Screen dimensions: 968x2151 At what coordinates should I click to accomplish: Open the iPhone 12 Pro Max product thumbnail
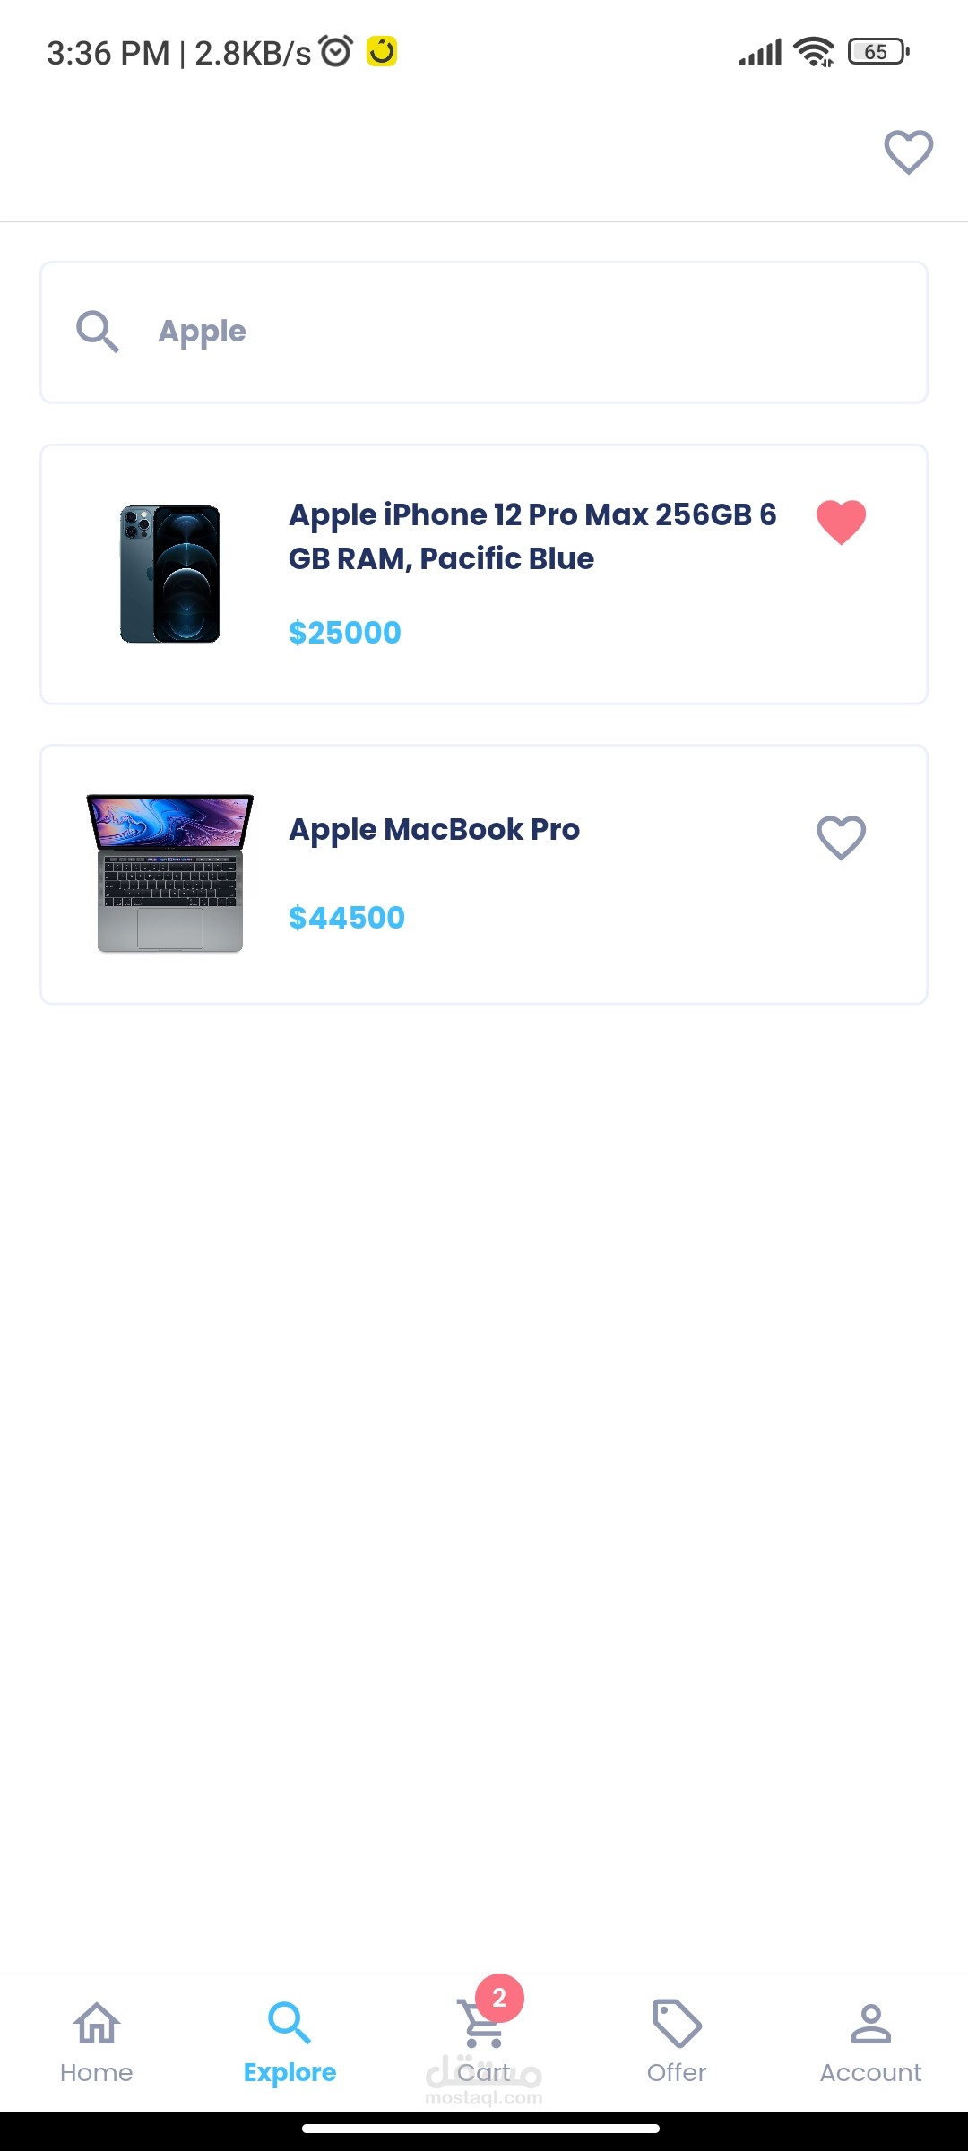click(170, 574)
